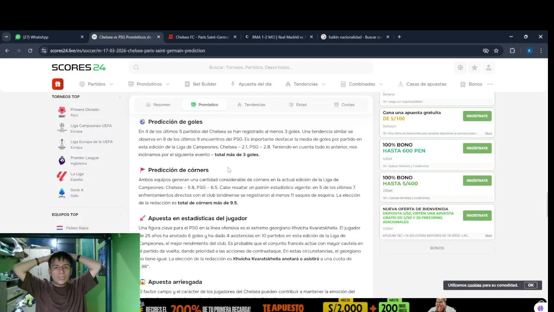Collapse the Torneos Top section

120,97
